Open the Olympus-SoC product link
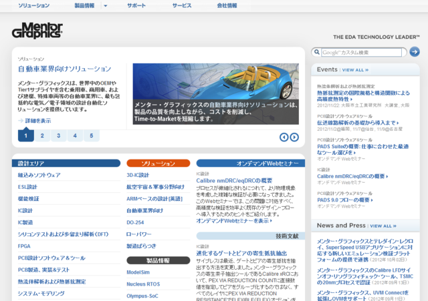The width and height of the screenshot is (428, 301). click(x=142, y=296)
